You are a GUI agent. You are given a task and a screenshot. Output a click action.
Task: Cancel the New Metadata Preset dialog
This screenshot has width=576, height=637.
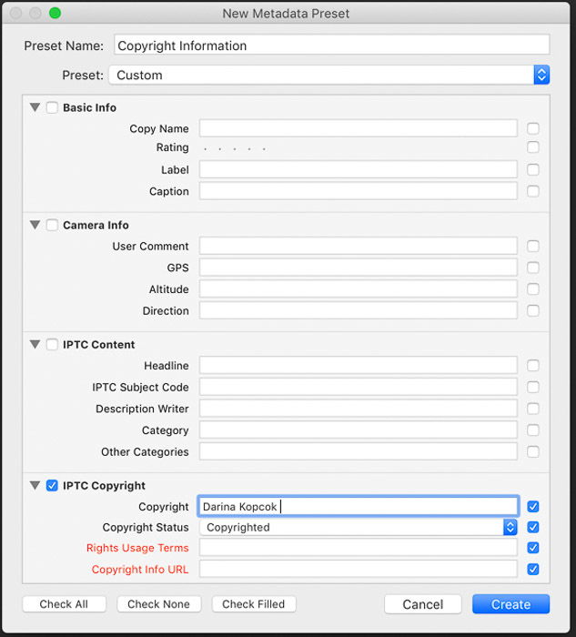[422, 604]
